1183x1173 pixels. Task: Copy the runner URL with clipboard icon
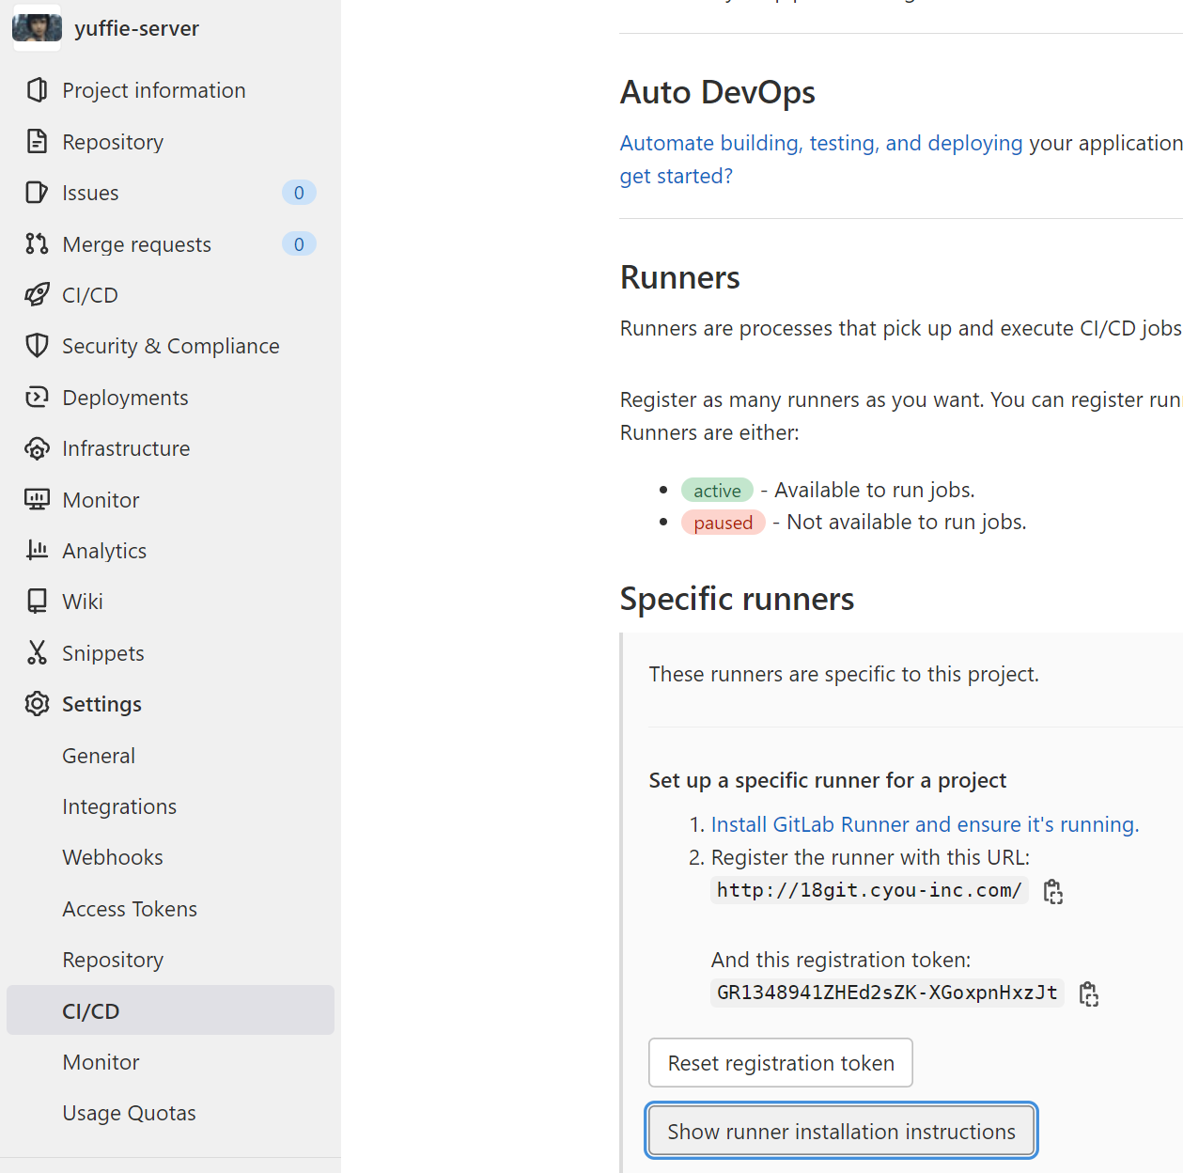(x=1053, y=891)
